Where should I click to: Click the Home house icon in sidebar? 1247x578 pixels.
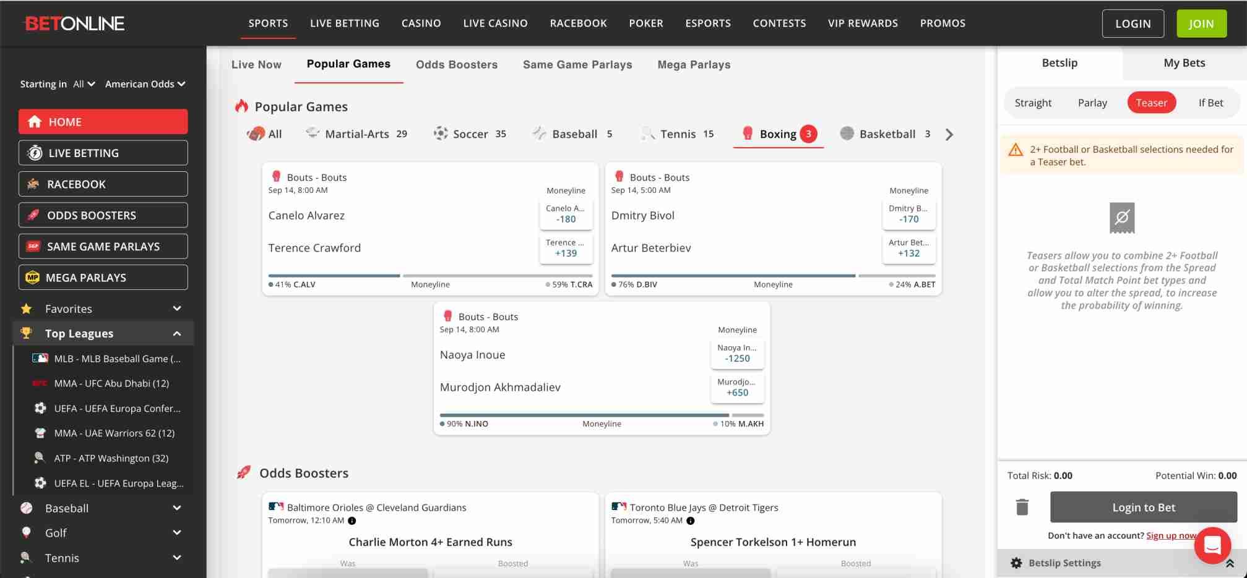pyautogui.click(x=35, y=122)
